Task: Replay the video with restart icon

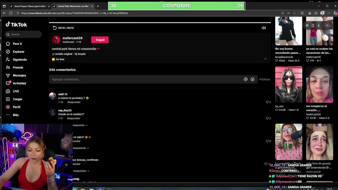Action: (54, 28)
